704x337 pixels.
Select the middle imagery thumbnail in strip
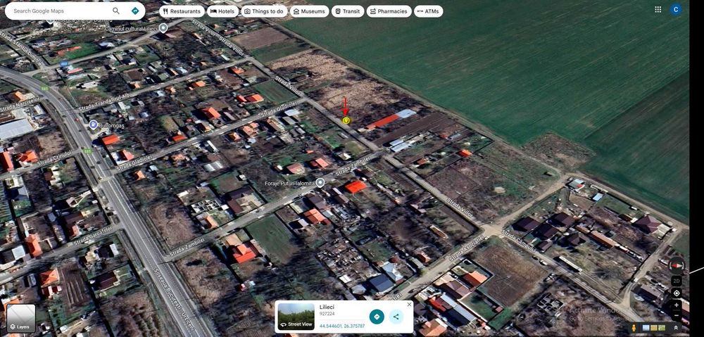pyautogui.click(x=653, y=328)
